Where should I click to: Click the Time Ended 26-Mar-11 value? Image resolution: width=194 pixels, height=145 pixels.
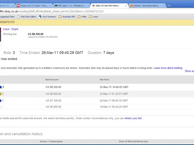click(62, 53)
